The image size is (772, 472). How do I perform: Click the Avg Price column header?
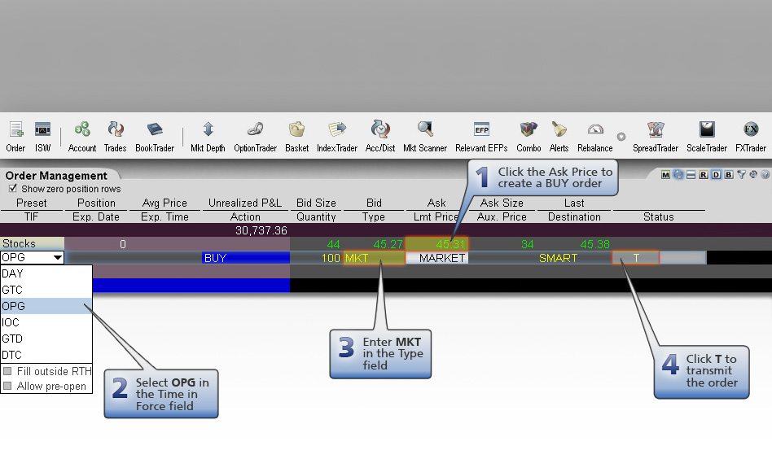[x=164, y=203]
